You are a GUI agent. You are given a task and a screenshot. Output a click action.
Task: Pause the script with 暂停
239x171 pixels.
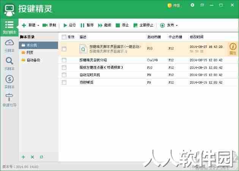click(x=87, y=25)
